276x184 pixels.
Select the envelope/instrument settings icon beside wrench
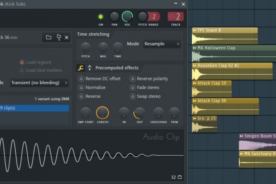(x=90, y=68)
